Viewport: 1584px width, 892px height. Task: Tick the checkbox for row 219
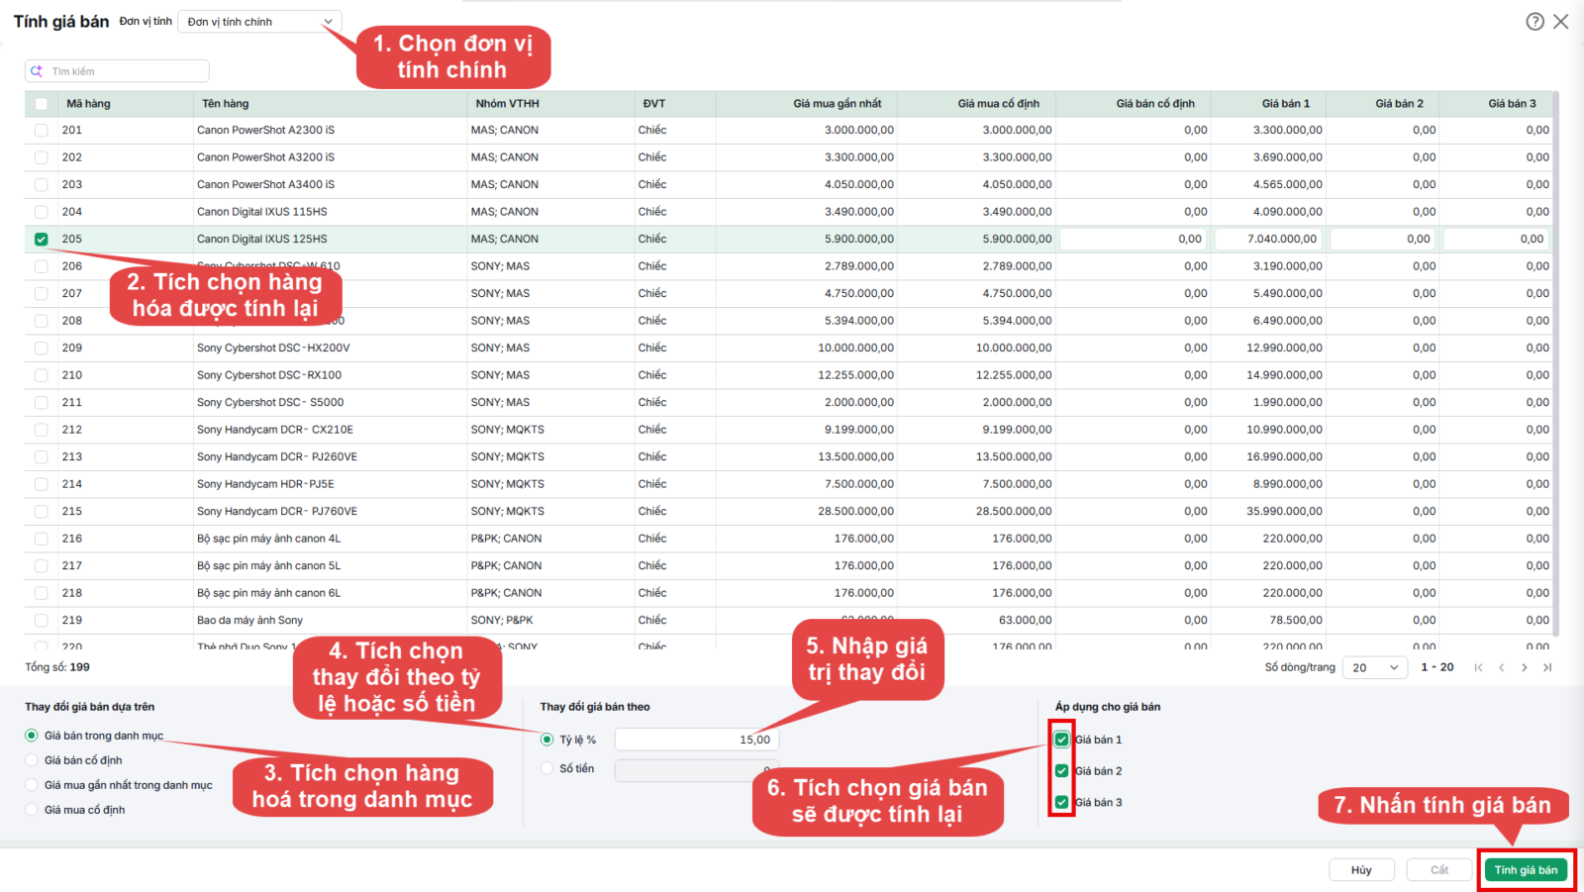41,621
